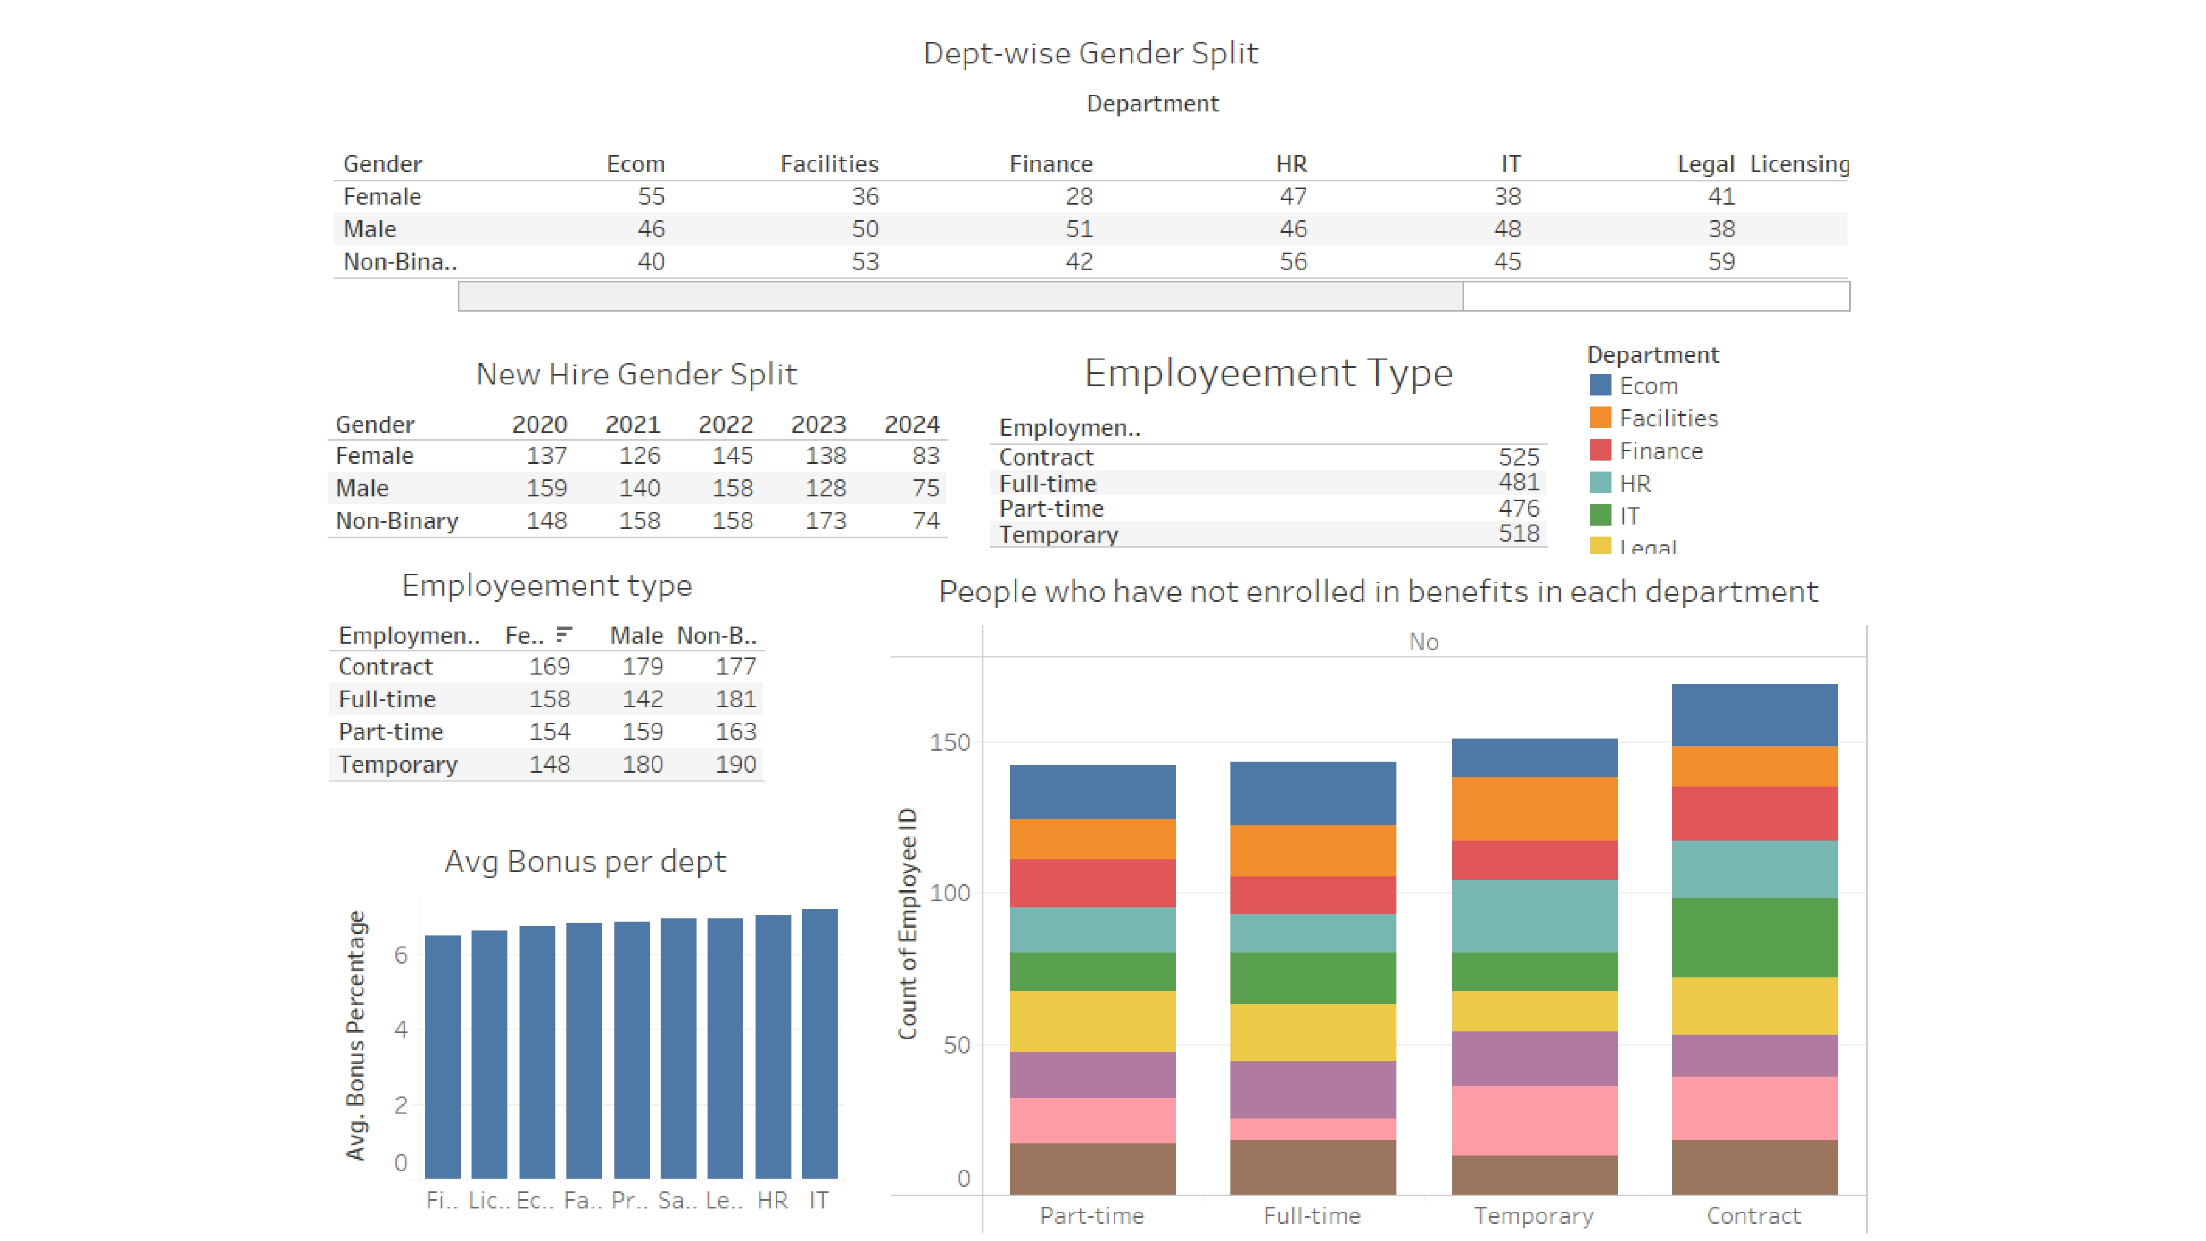Select the Contract row showing 525
This screenshot has width=2206, height=1241.
(x=1268, y=457)
